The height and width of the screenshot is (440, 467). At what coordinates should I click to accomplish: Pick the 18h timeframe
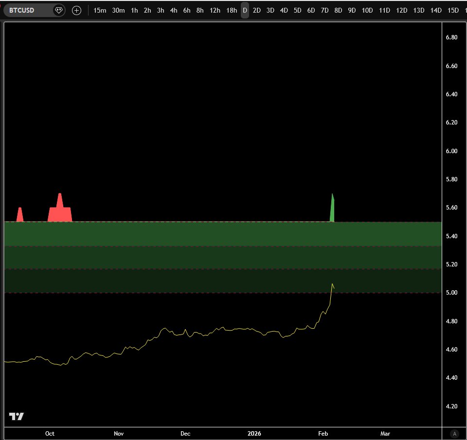pos(232,10)
